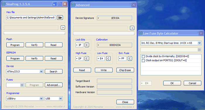Click the Low Fuse value field E4

tap(101, 58)
